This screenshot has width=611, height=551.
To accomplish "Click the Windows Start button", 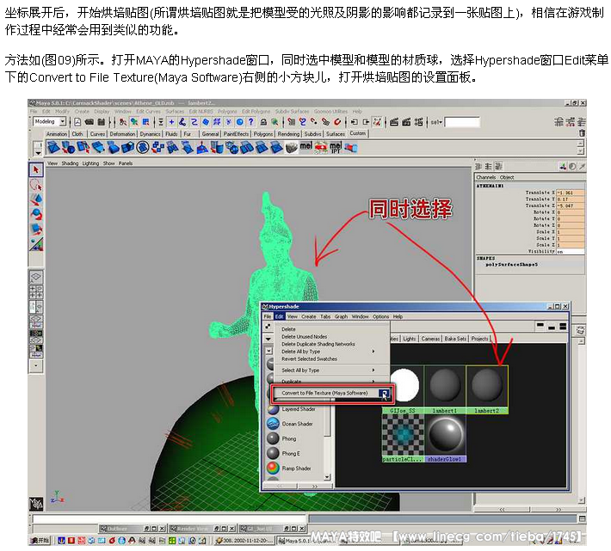I will click(x=40, y=541).
